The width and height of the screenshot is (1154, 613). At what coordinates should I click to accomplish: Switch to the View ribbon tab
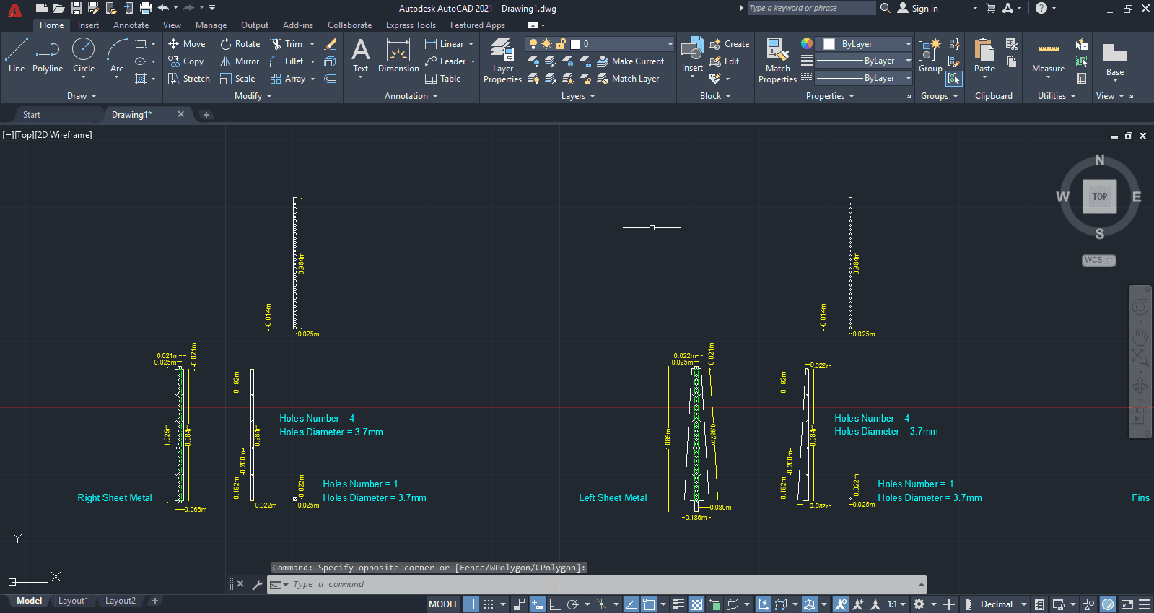point(172,25)
